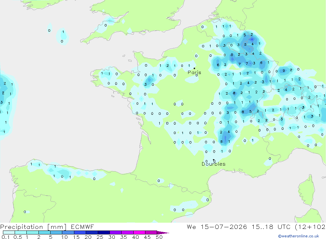
Task: Select the 40–45 mm legend swatch
Action: 139,232
